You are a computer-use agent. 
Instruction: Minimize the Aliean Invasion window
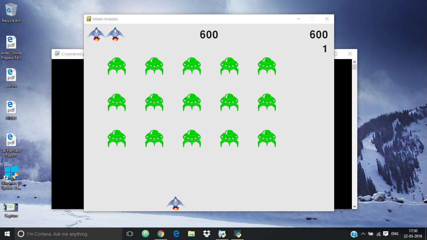[x=298, y=19]
